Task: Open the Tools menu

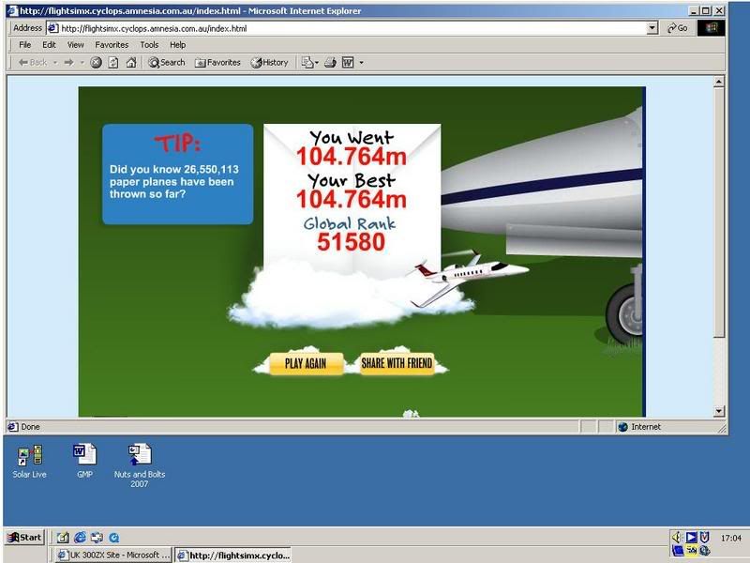Action: click(149, 44)
